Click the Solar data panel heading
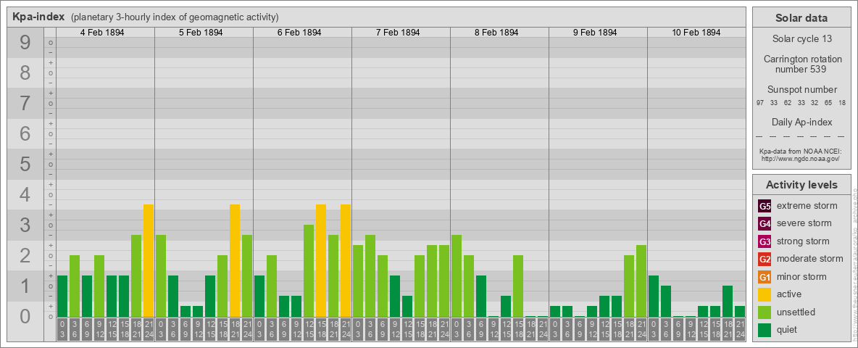Viewport: 858px width, 348px height. coord(801,17)
